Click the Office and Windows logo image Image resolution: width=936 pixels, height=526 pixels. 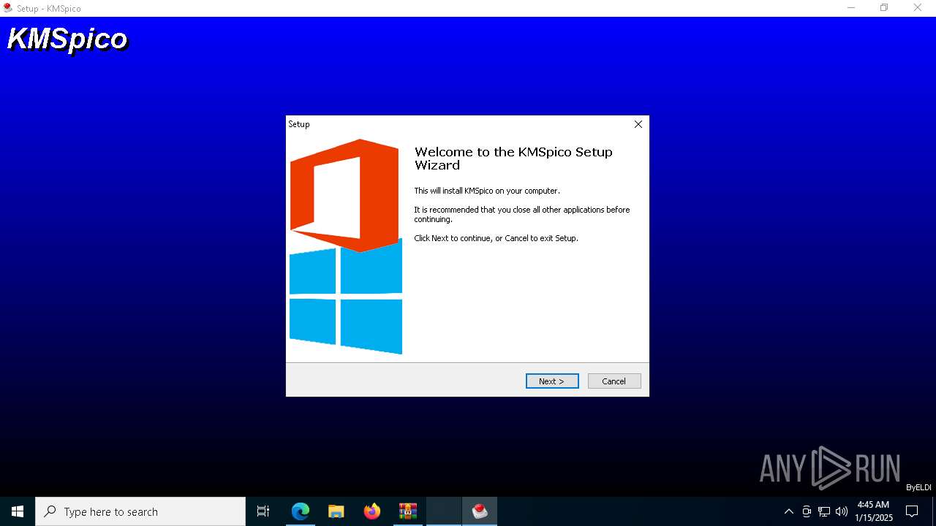[345, 246]
